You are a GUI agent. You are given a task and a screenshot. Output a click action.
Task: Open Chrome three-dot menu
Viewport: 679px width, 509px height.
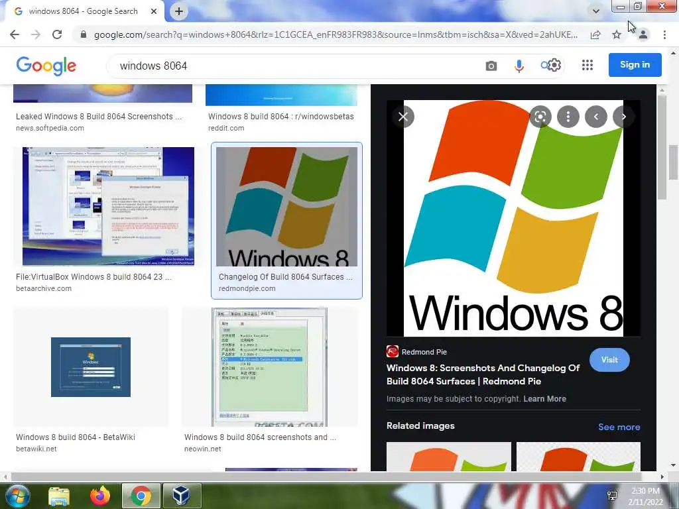point(664,34)
